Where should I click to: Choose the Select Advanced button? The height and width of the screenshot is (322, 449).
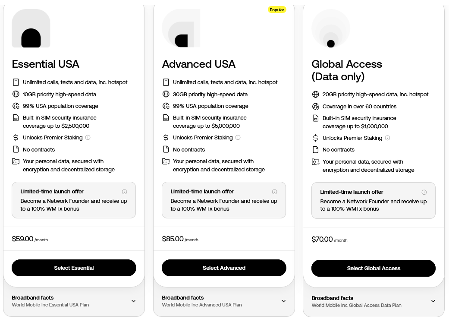coord(224,268)
